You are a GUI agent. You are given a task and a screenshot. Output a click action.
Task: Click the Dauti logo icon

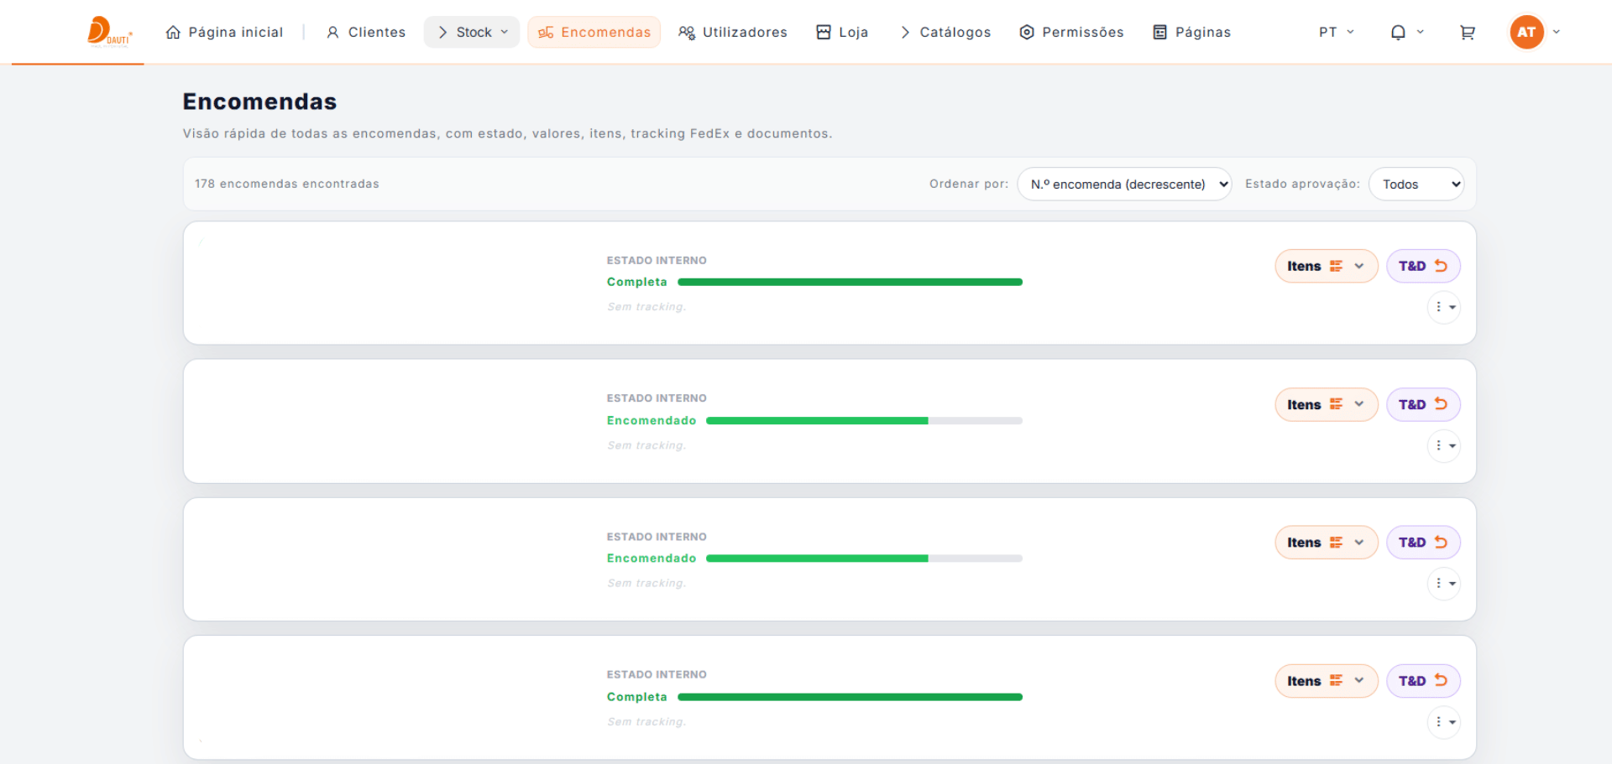tap(109, 32)
